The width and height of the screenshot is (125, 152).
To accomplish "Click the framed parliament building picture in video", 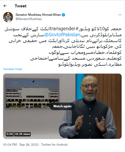I will click(32, 93).
